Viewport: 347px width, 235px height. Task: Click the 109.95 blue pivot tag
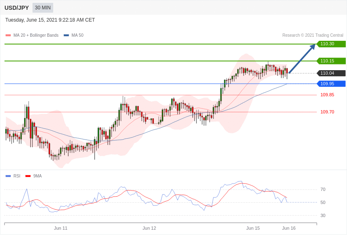click(331, 84)
